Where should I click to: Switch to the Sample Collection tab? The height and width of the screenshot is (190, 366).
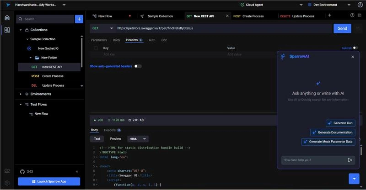pos(161,16)
